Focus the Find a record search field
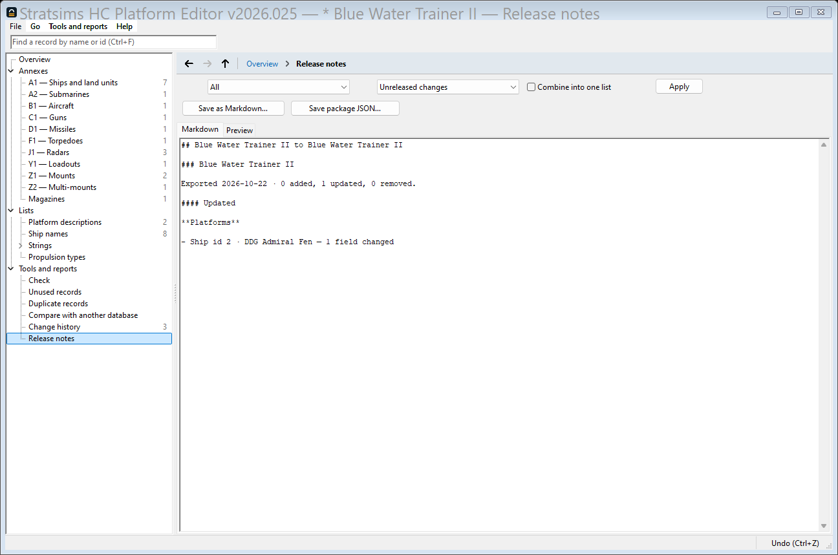 click(x=114, y=42)
